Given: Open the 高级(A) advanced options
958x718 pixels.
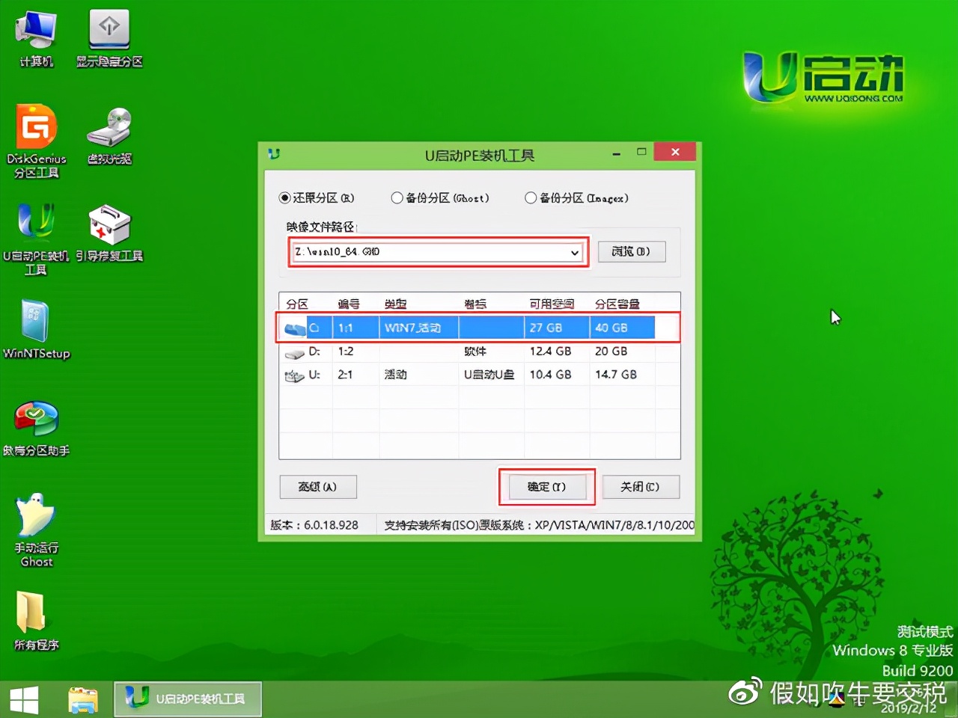Looking at the screenshot, I should (x=318, y=487).
